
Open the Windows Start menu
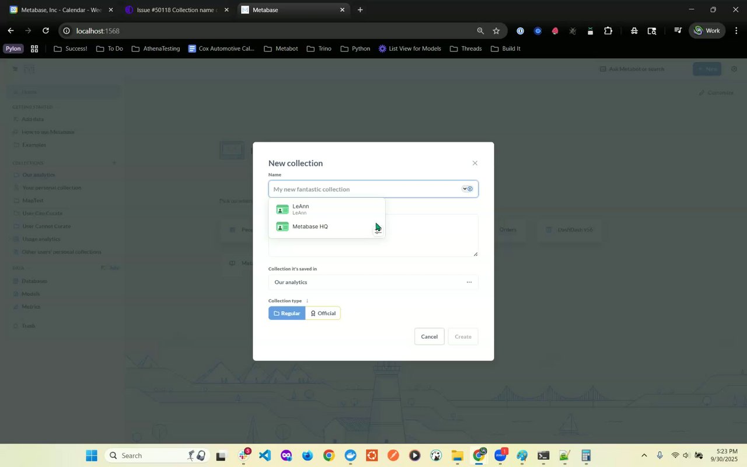pyautogui.click(x=92, y=456)
